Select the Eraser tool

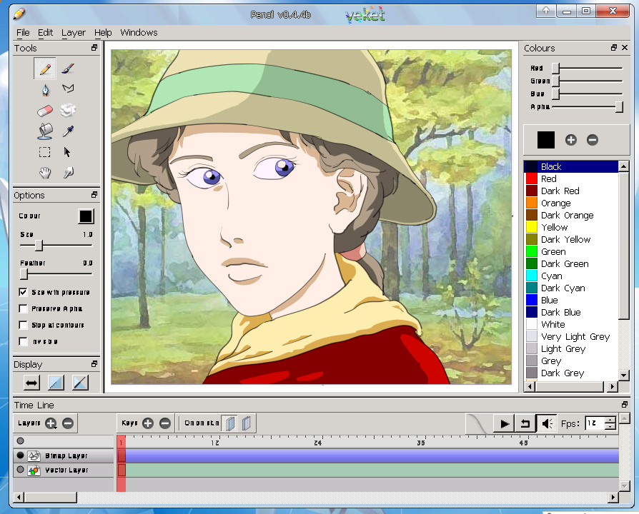[x=45, y=110]
